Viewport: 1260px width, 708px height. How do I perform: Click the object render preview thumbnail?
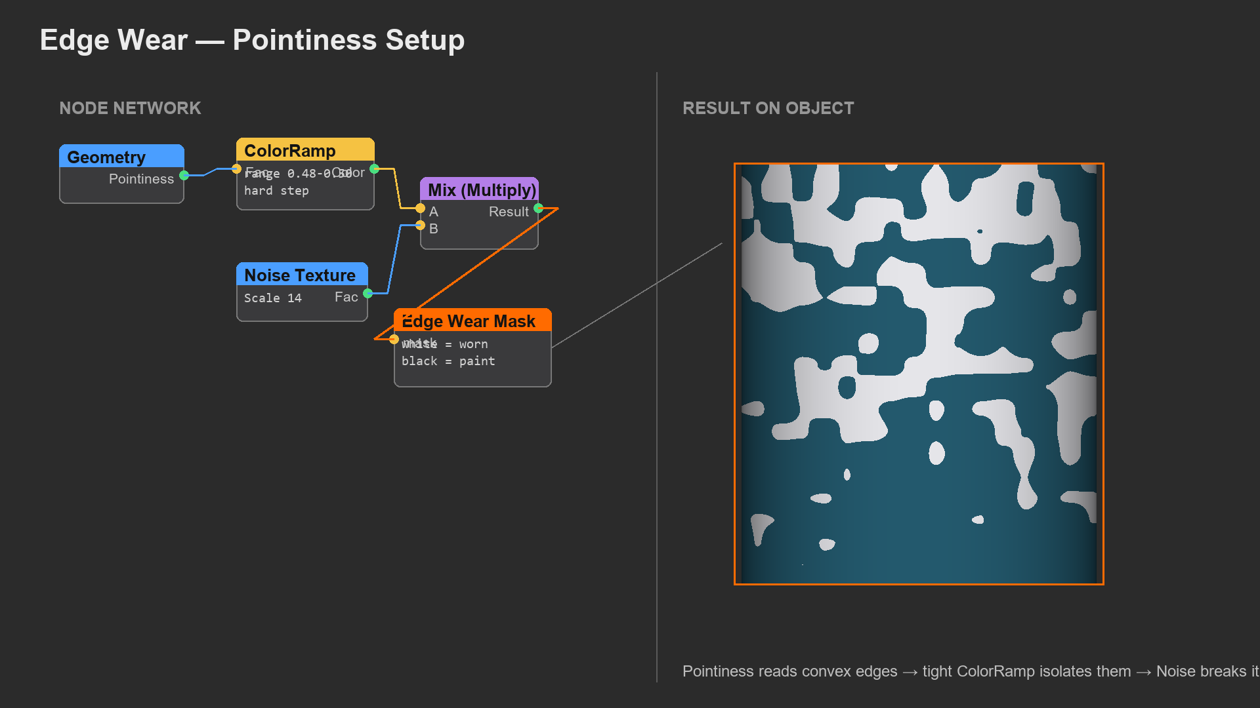(x=919, y=374)
